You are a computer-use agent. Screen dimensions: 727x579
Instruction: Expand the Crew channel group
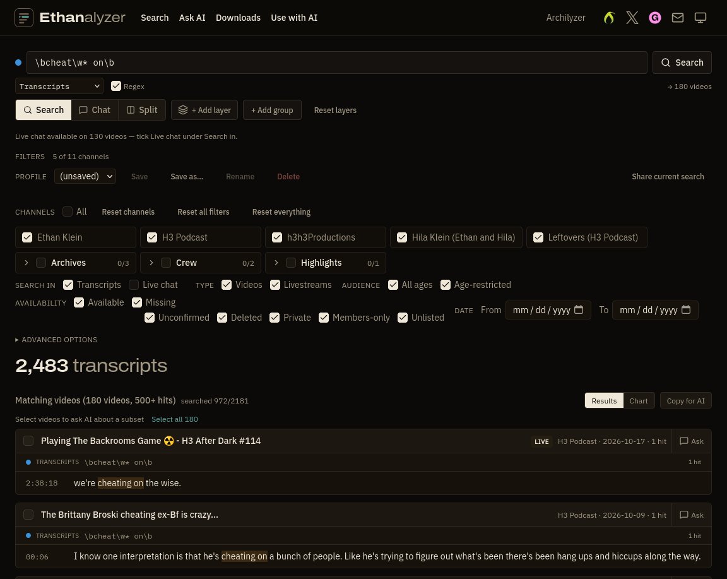coord(151,263)
